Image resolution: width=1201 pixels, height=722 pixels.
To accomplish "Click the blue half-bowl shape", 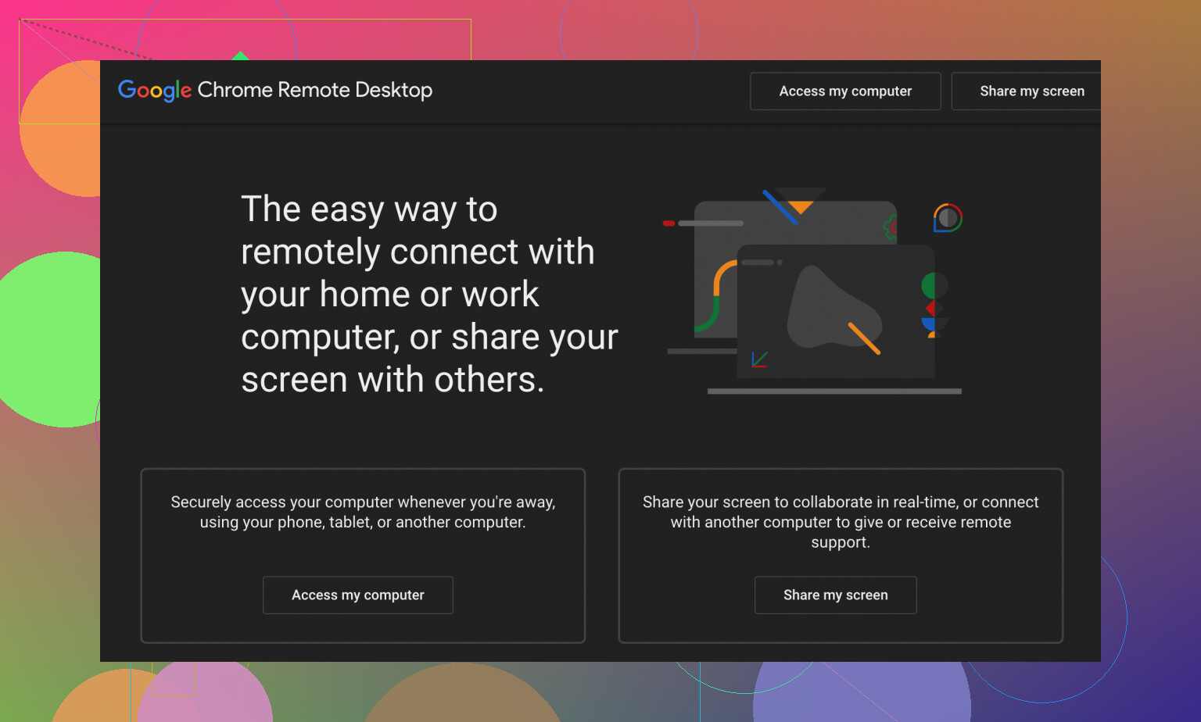I will pyautogui.click(x=929, y=324).
